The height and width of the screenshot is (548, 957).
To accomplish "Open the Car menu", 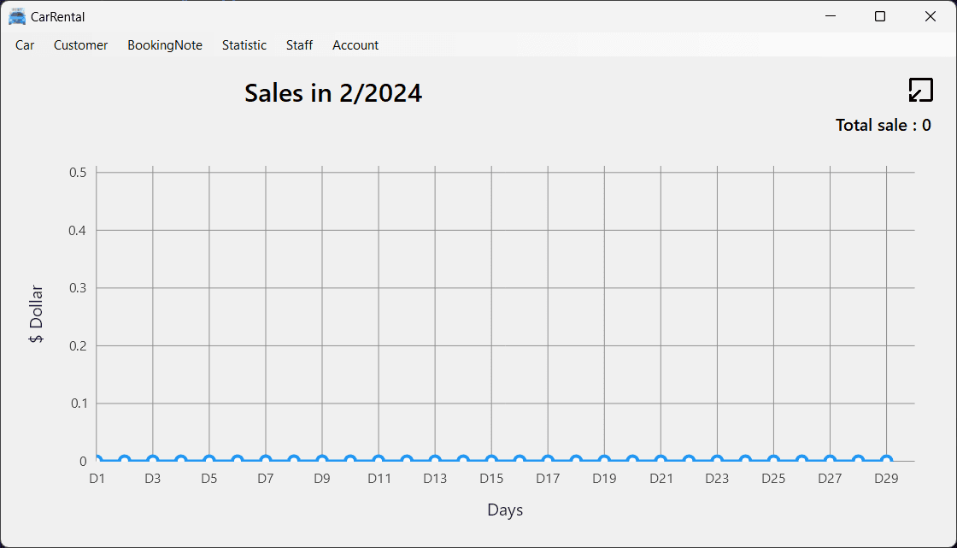I will (25, 45).
